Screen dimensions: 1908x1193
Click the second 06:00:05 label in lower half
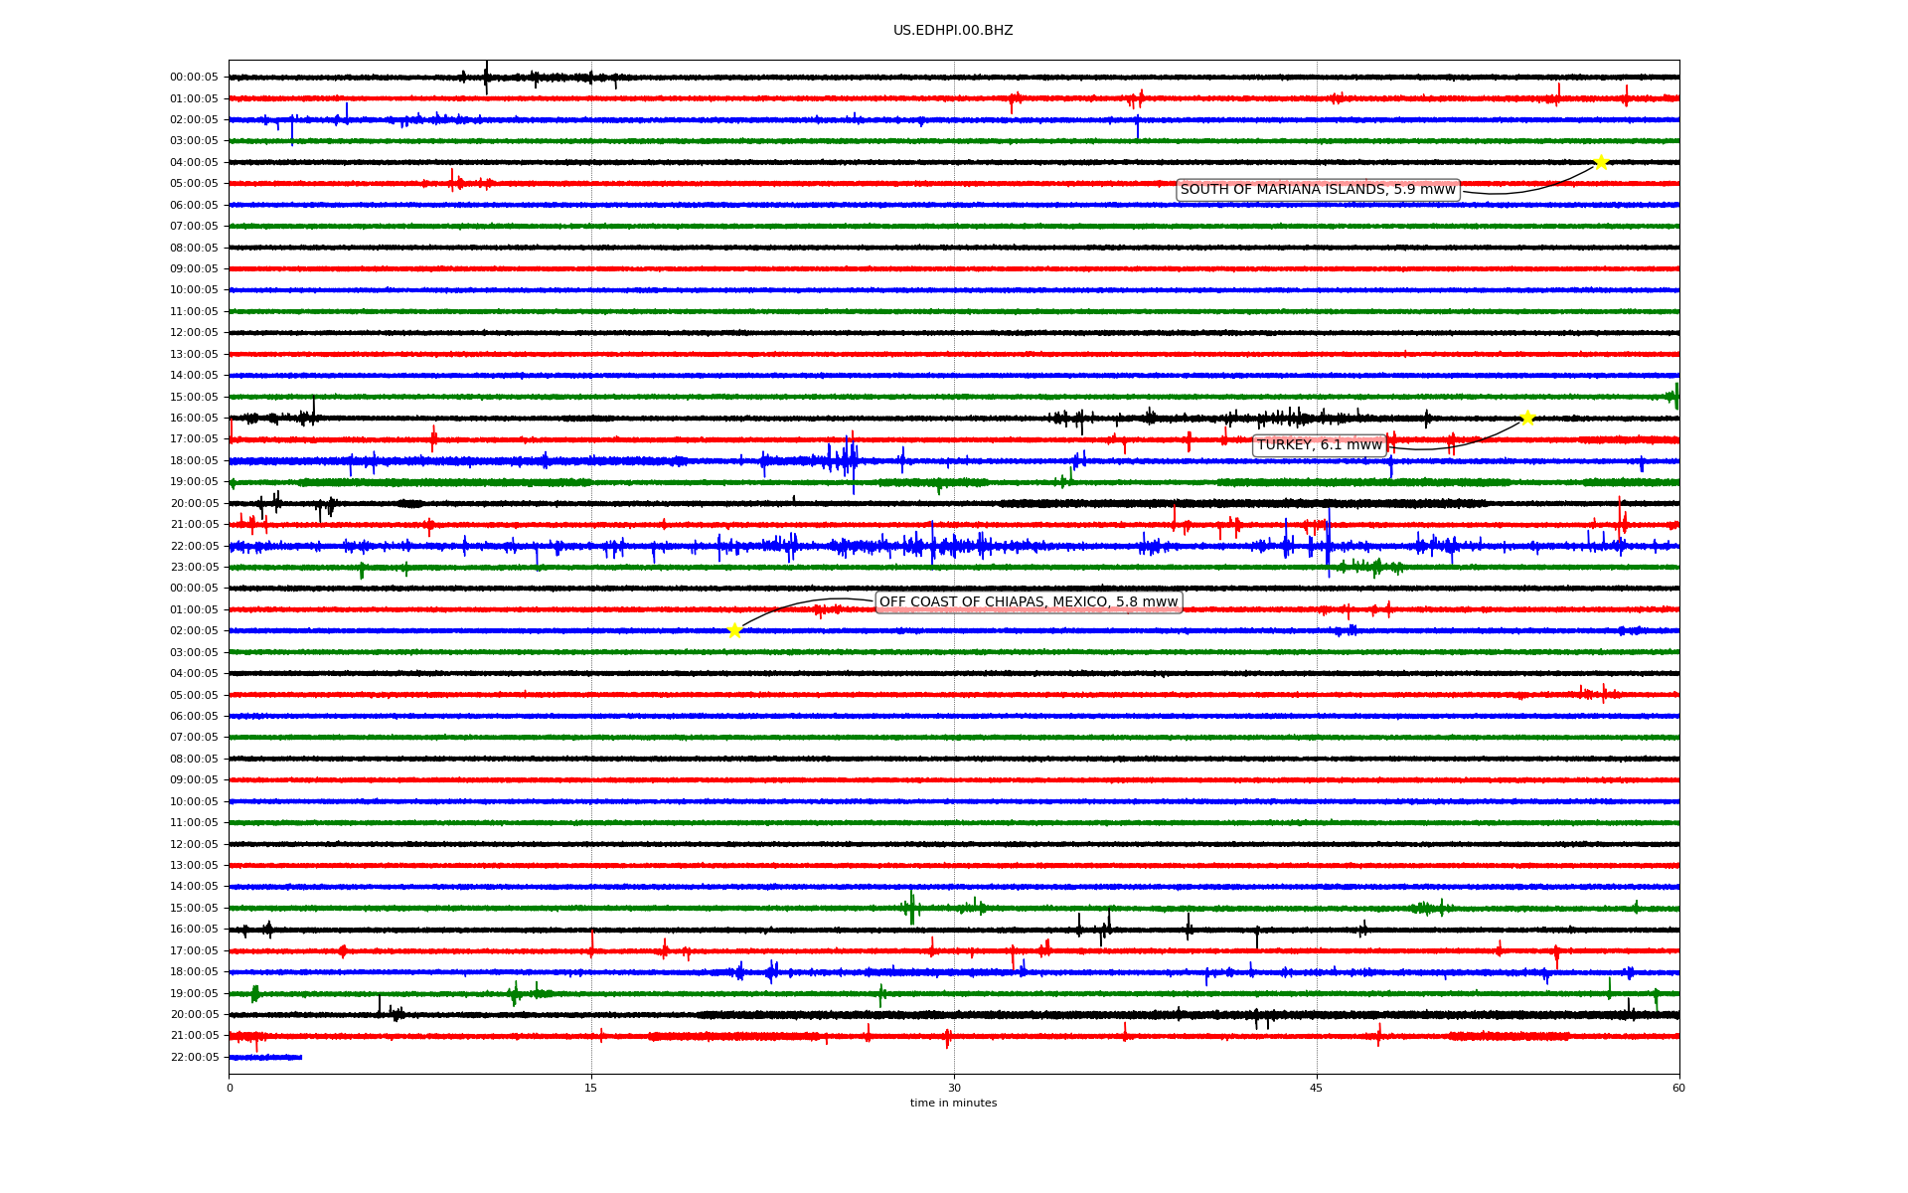[x=194, y=717]
